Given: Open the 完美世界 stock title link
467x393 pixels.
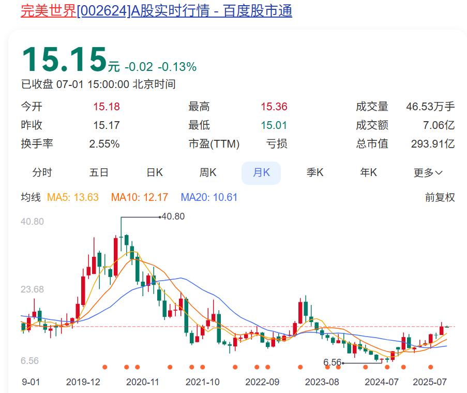Looking at the screenshot, I should tap(156, 10).
